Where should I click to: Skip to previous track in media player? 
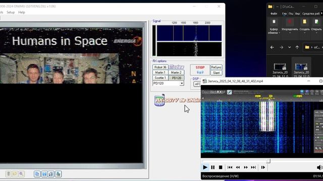click(x=230, y=167)
